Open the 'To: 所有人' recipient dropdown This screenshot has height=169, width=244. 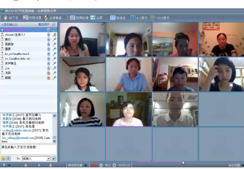[48, 159]
